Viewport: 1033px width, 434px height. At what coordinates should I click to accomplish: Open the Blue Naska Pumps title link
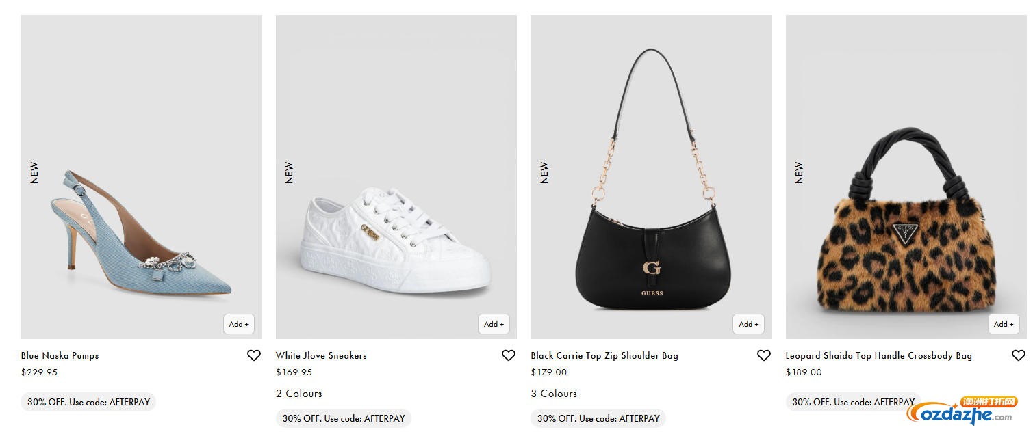click(60, 355)
